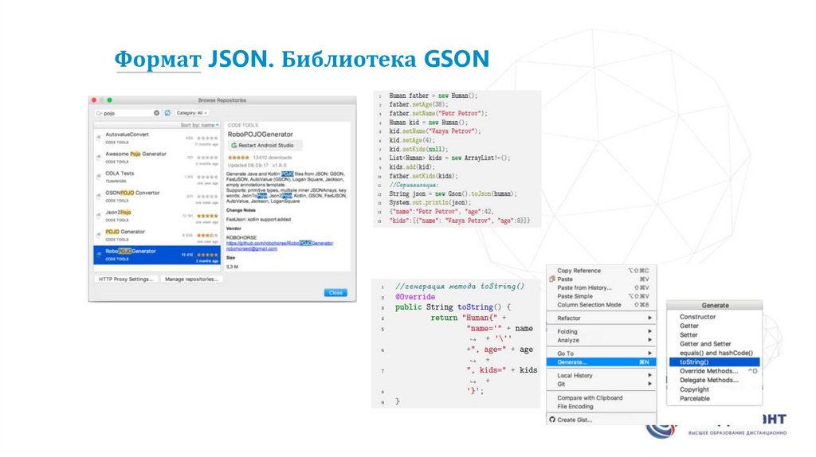Toggle Column Selection Mode
Image resolution: width=816 pixels, height=457 pixels.
pyautogui.click(x=601, y=305)
